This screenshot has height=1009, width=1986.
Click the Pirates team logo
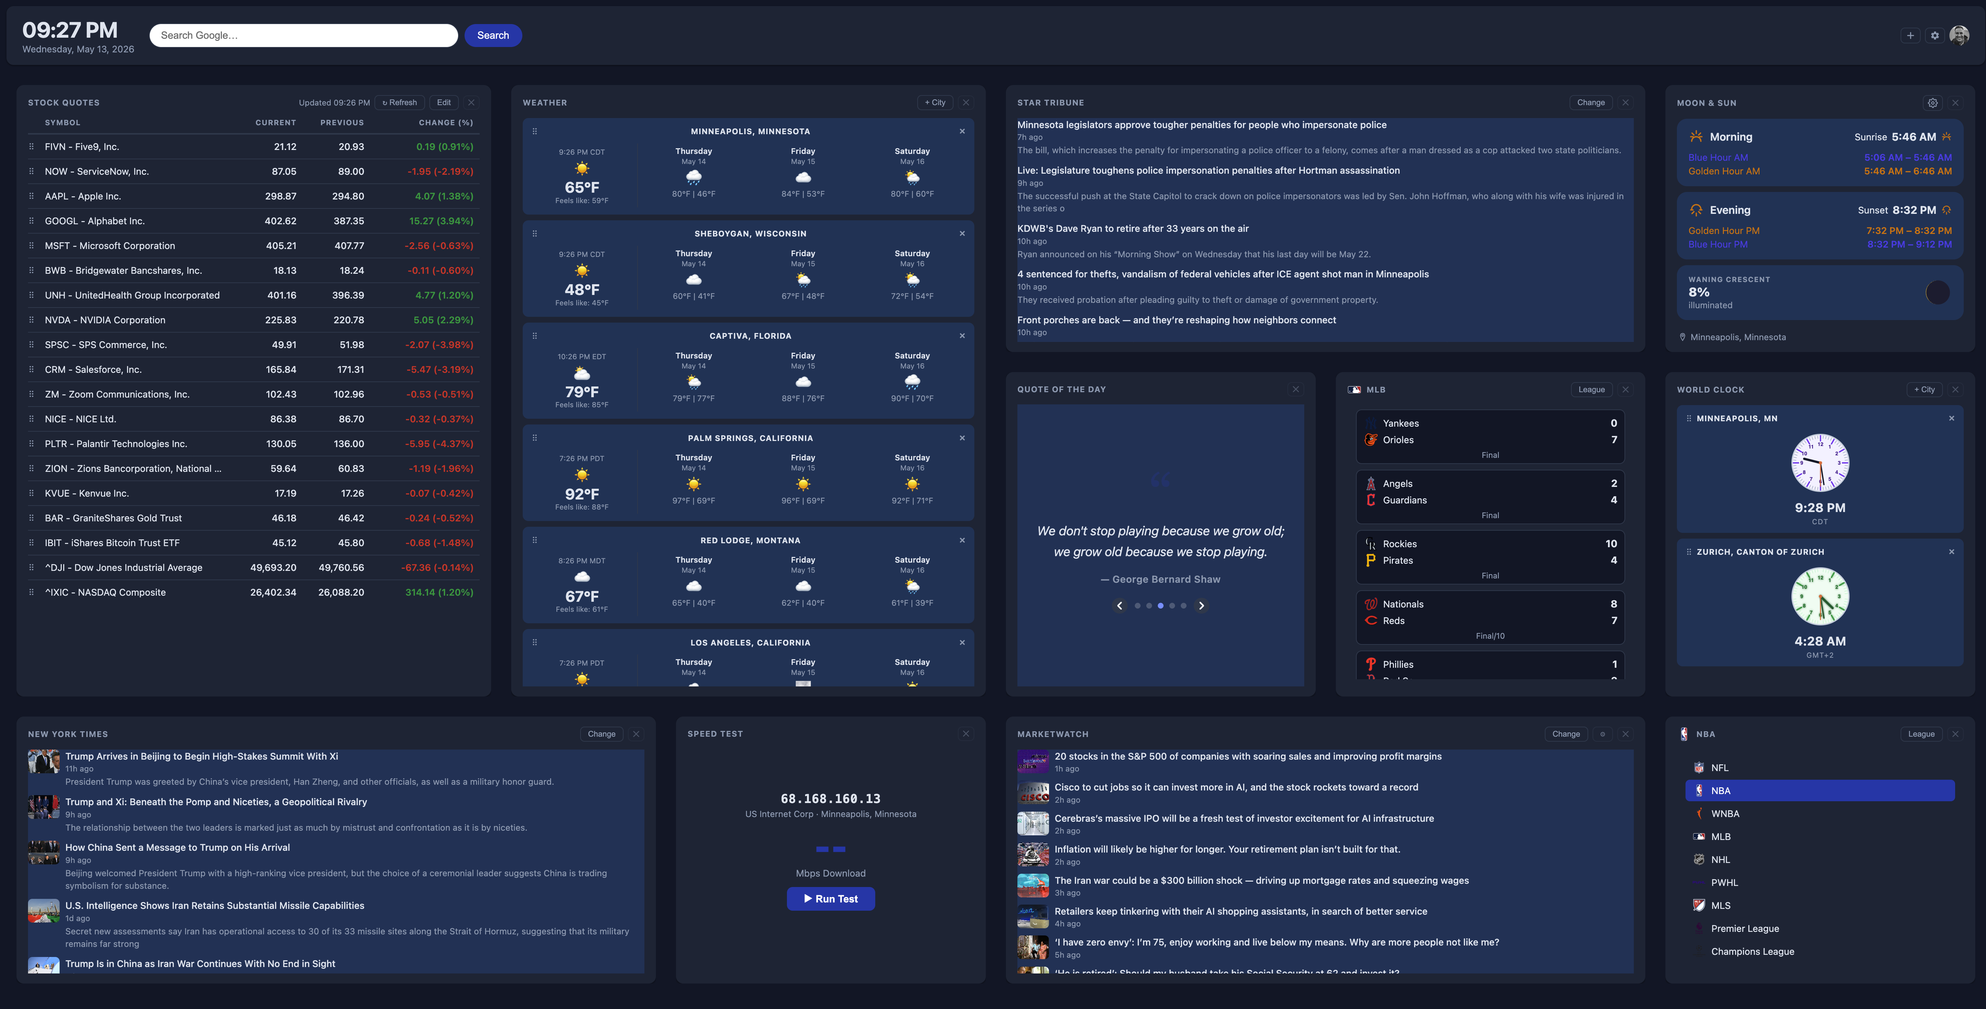click(1371, 560)
